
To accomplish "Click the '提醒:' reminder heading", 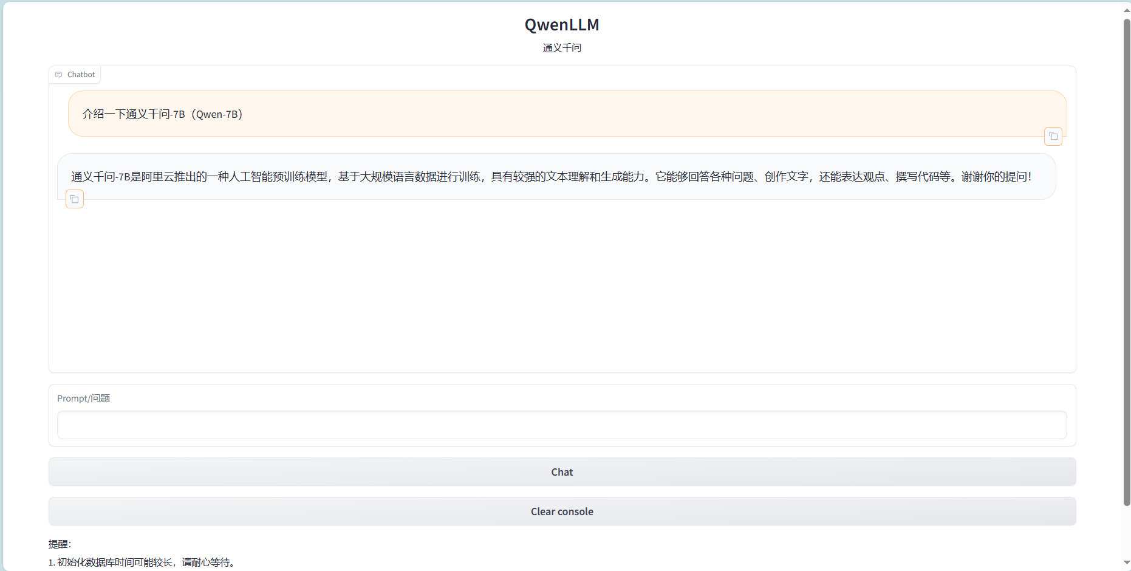I will coord(60,544).
